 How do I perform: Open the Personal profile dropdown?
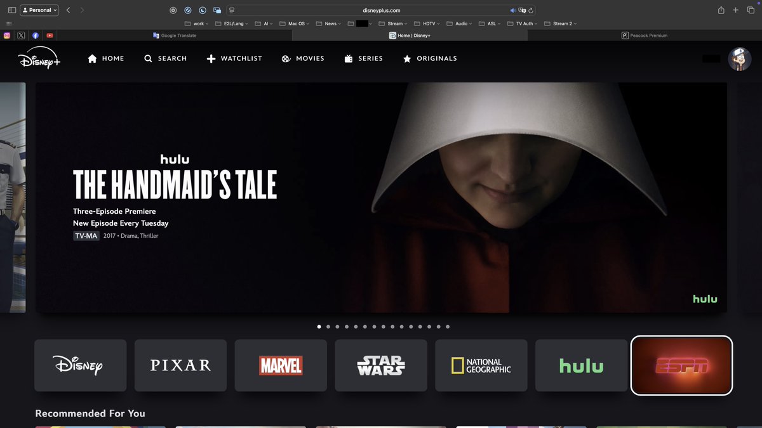pyautogui.click(x=39, y=10)
